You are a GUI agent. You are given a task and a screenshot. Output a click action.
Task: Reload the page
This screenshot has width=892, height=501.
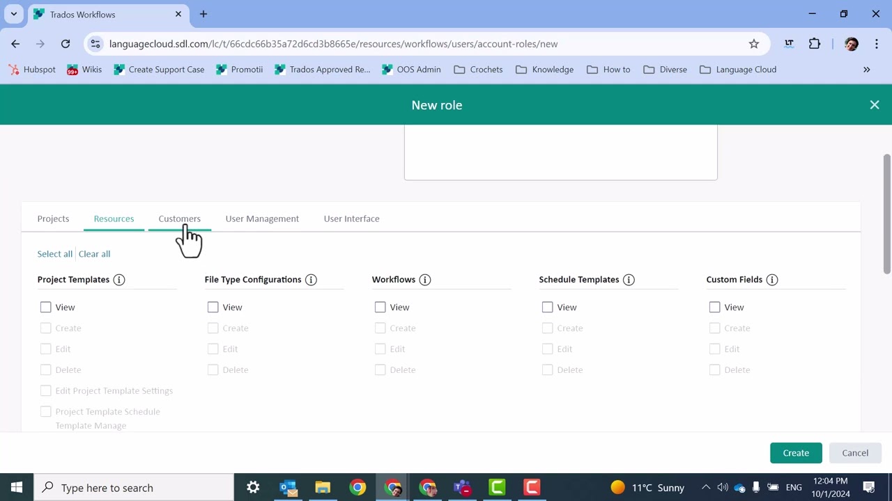coord(66,44)
